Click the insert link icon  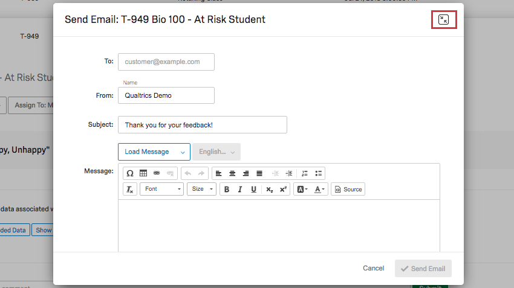click(x=157, y=173)
